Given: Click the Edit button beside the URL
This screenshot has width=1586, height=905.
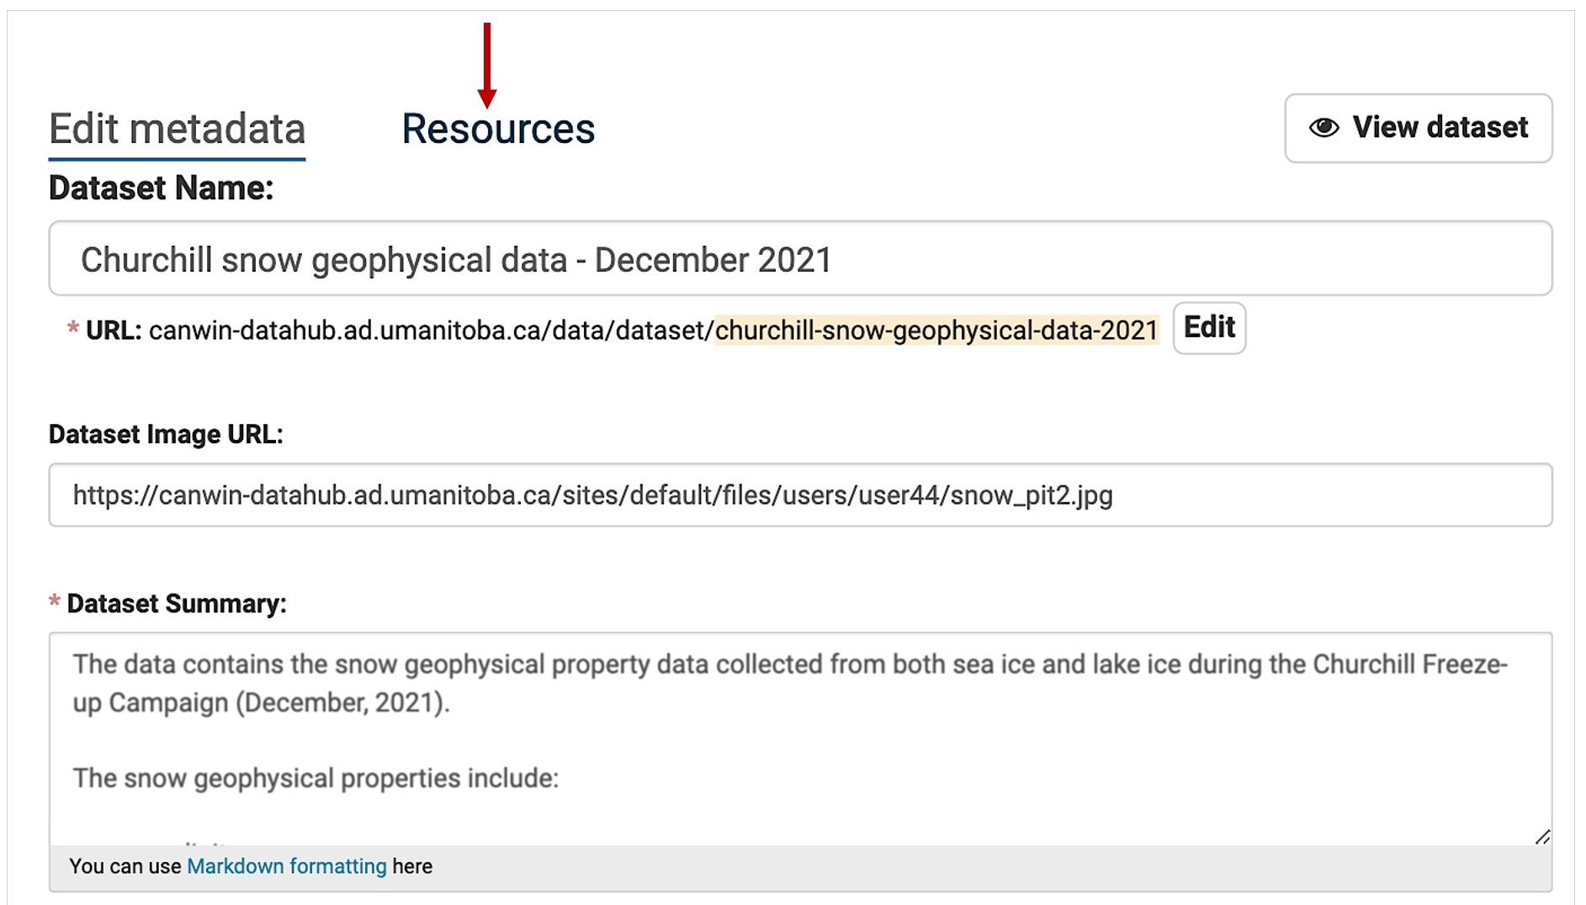Looking at the screenshot, I should tap(1209, 327).
